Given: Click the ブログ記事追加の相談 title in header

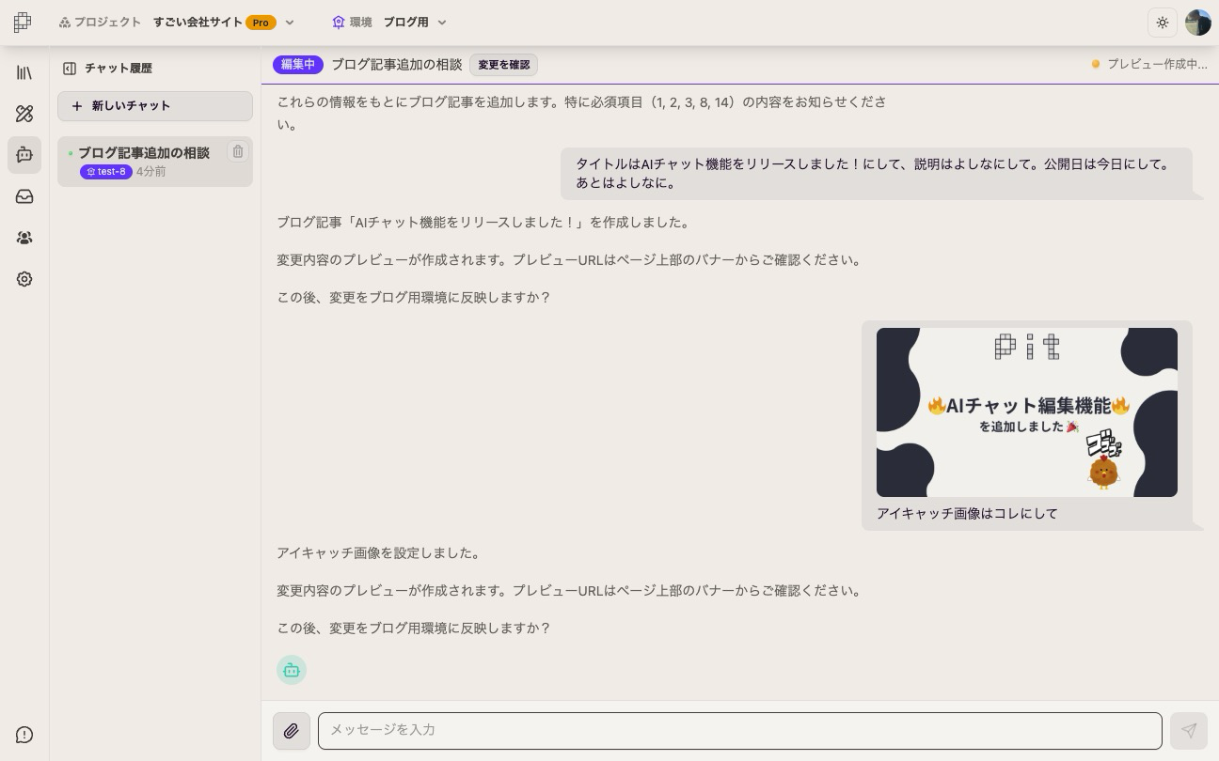Looking at the screenshot, I should tap(397, 65).
